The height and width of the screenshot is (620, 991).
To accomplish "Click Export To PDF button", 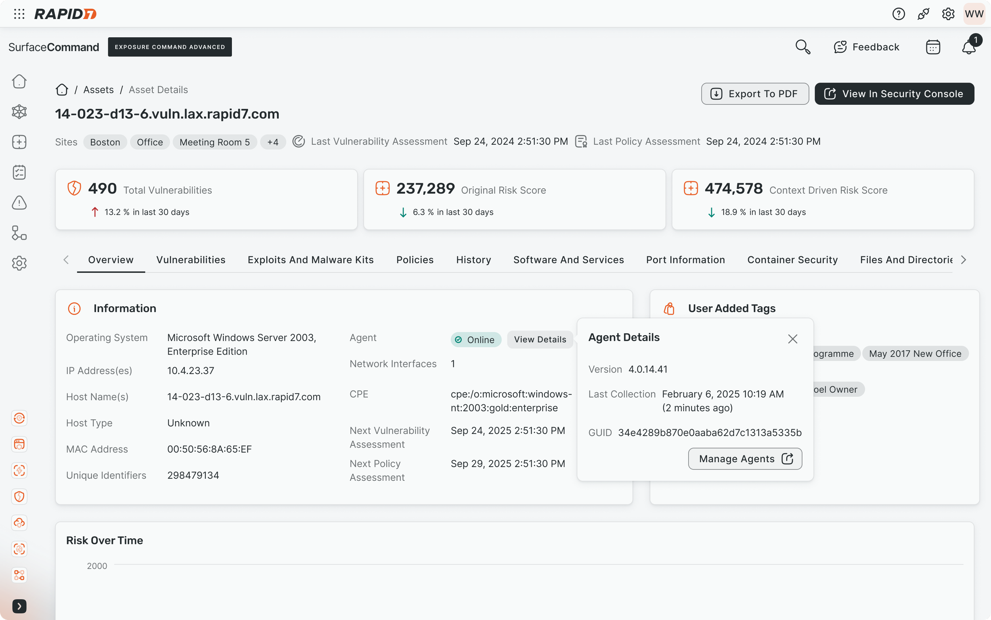I will pyautogui.click(x=755, y=94).
